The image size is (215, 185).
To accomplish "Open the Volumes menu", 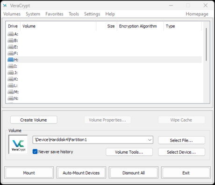I will click(x=12, y=14).
